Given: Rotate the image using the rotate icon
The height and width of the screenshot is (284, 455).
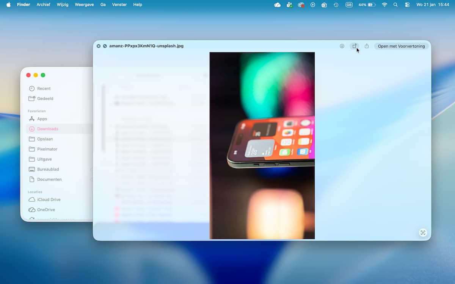Looking at the screenshot, I should [x=355, y=46].
